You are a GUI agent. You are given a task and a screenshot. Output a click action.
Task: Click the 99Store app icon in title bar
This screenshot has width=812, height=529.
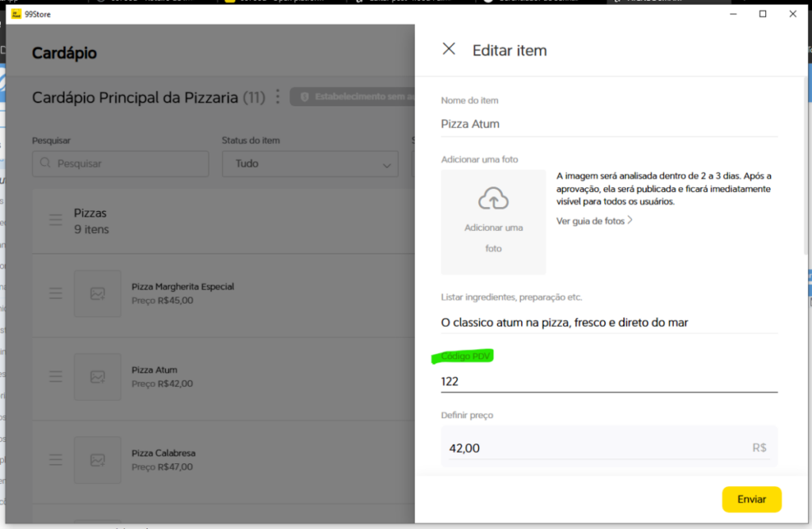(x=15, y=13)
